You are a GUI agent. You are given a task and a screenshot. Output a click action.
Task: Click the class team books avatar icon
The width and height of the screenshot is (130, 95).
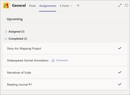pyautogui.click(x=6, y=5)
